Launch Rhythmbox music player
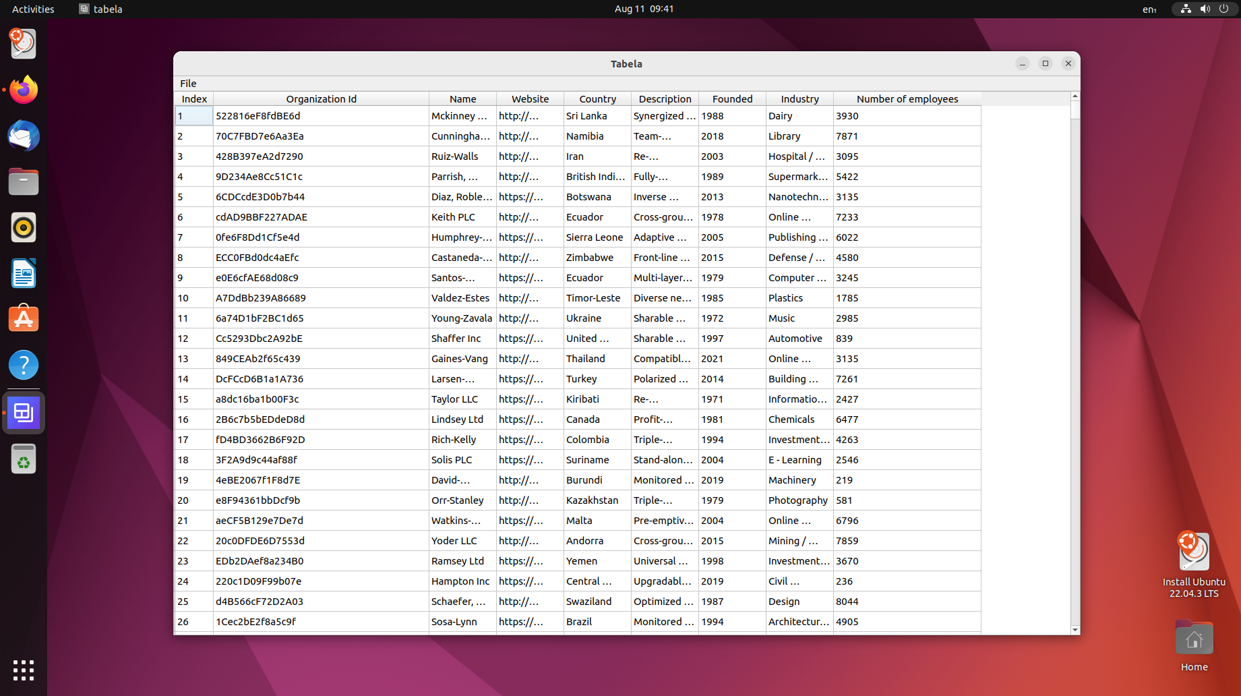The width and height of the screenshot is (1241, 696). coord(24,227)
